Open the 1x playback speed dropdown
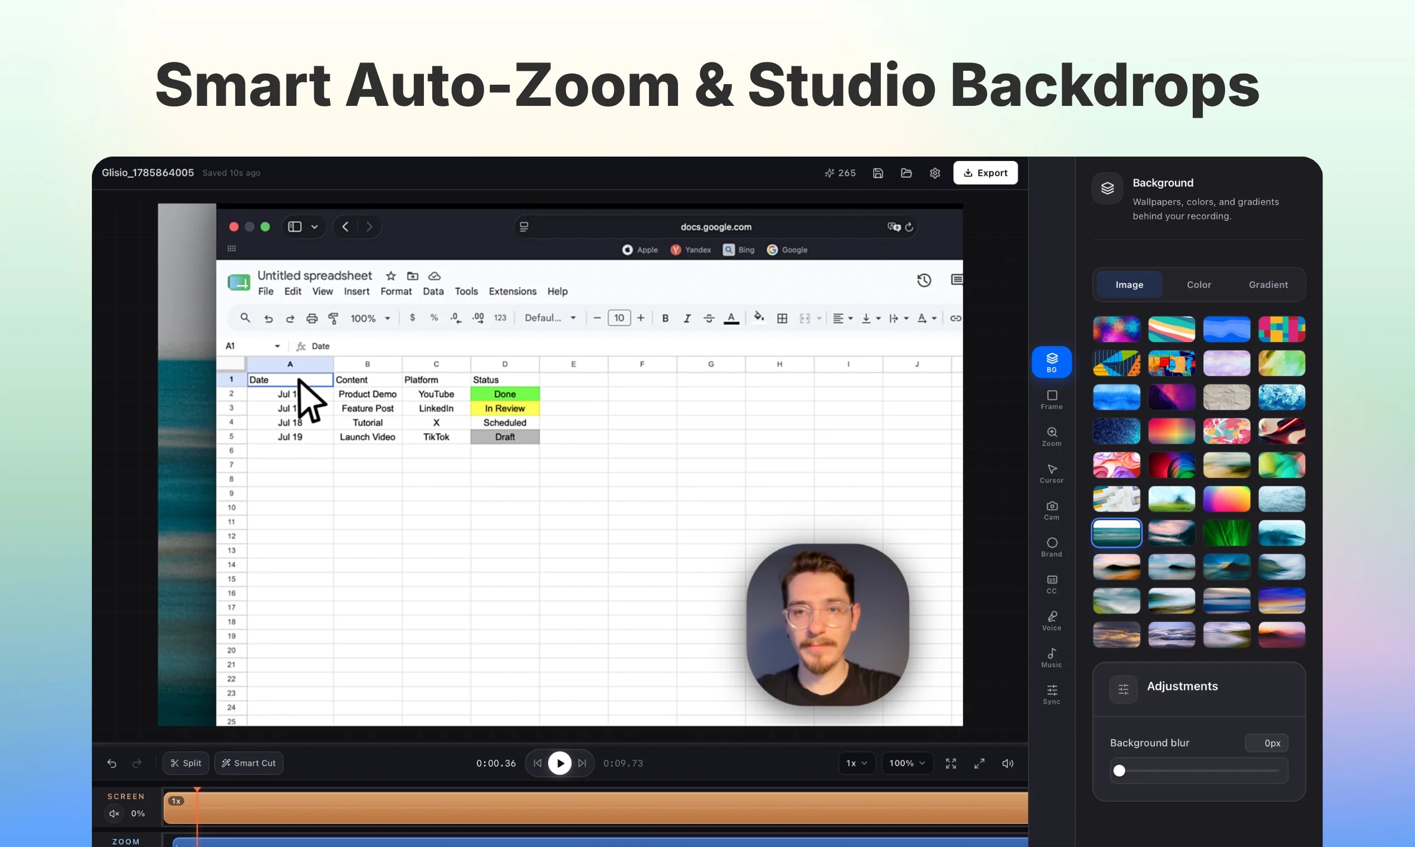Image resolution: width=1415 pixels, height=847 pixels. click(856, 763)
